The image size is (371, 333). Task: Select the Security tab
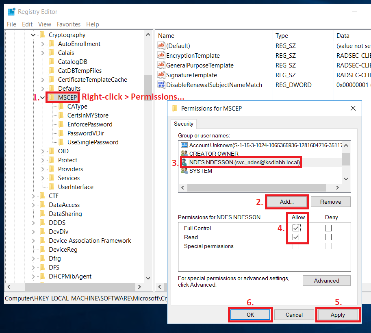pyautogui.click(x=183, y=124)
